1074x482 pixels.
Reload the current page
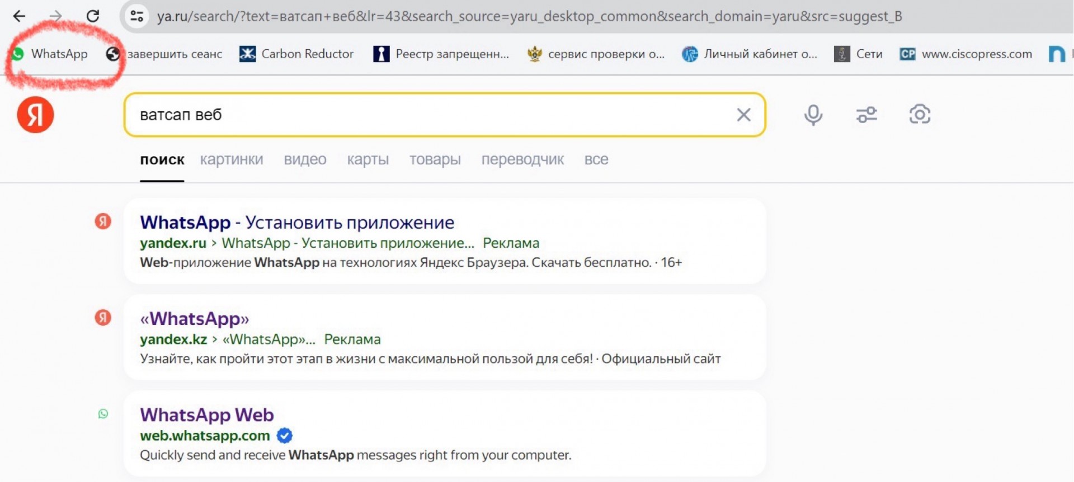93,16
